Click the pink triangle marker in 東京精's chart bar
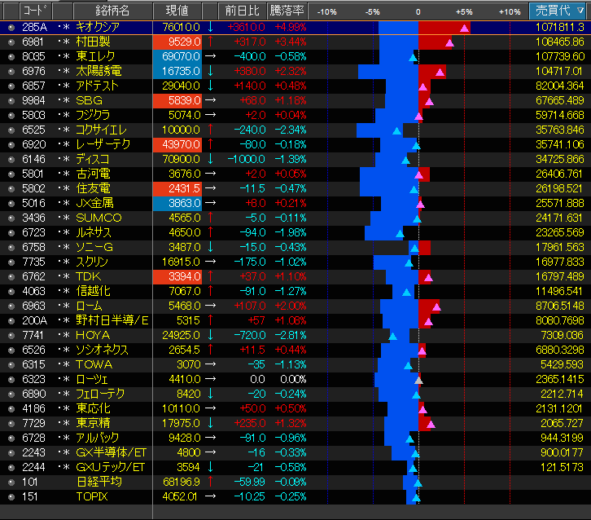Screen dimensions: 591x520 431,424
